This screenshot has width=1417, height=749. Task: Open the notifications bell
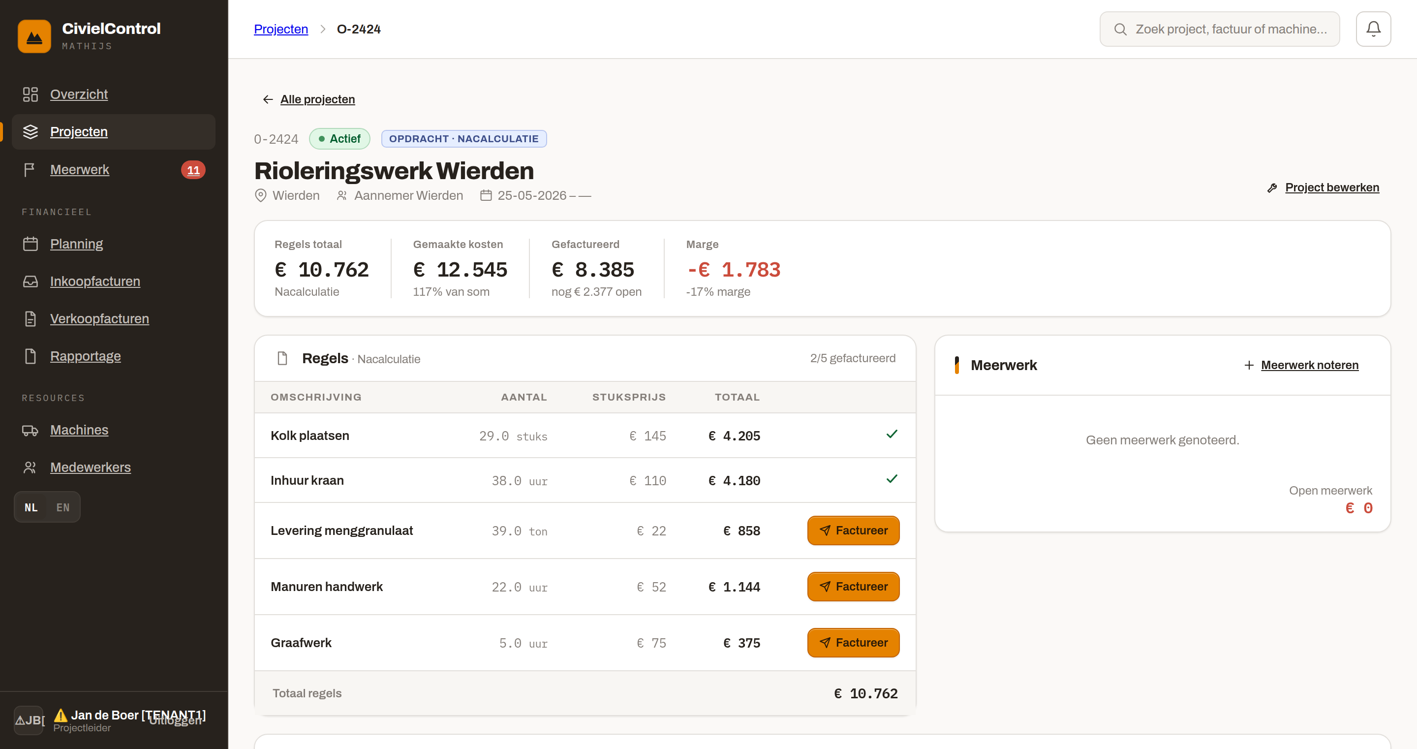coord(1373,29)
